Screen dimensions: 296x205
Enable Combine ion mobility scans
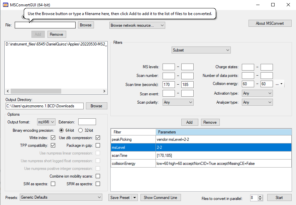pyautogui.click(x=98, y=176)
